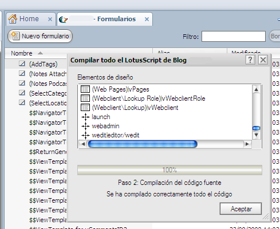Screen dimensions: 280x229
Task: Click the Aceptar button
Action: pyautogui.click(x=240, y=209)
